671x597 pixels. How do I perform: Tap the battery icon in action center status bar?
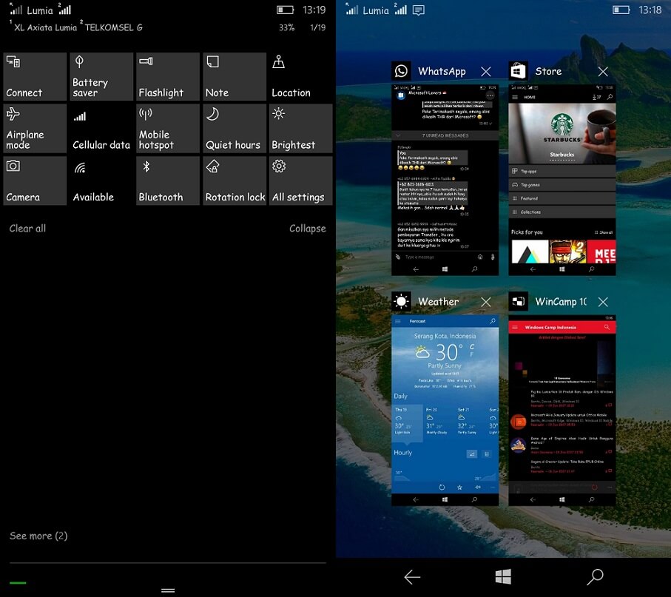[285, 10]
